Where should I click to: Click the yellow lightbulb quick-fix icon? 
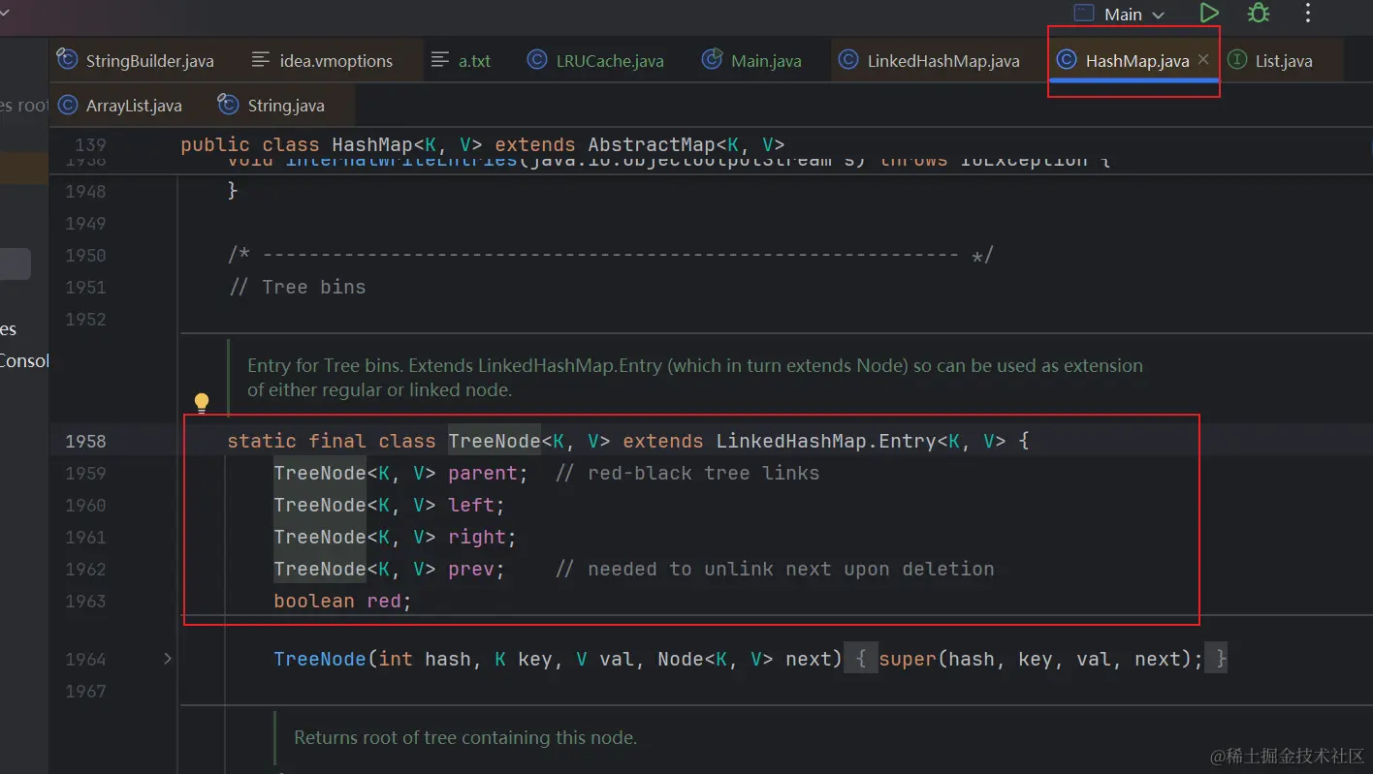201,402
